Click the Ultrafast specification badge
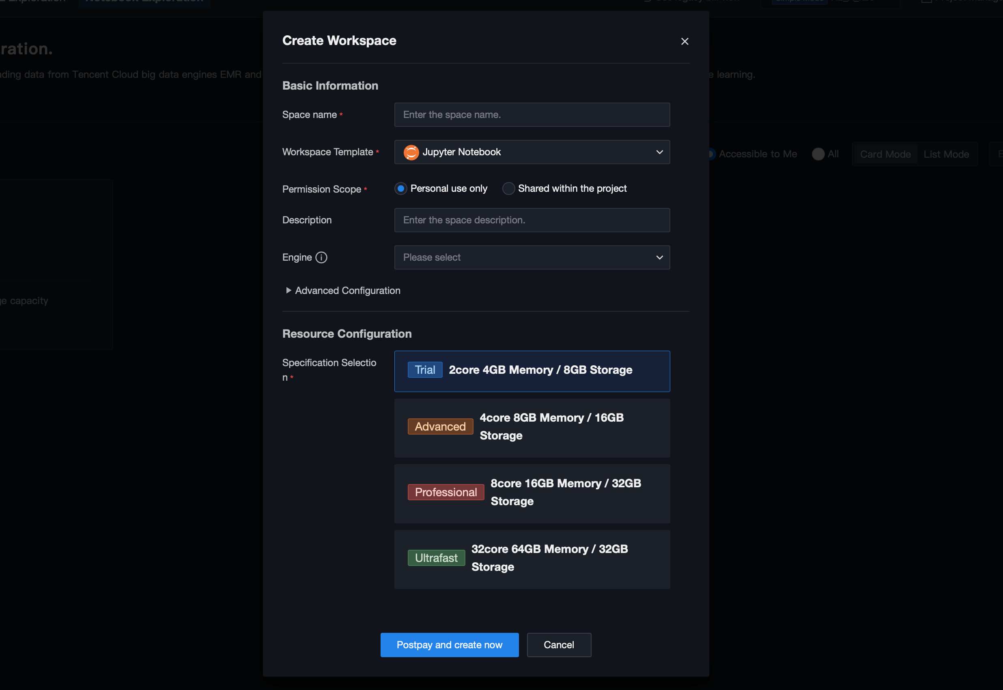The height and width of the screenshot is (690, 1003). coord(436,558)
